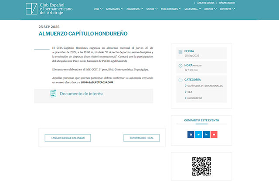The image size is (279, 185).
Task: Share event by email icon
Action: click(x=214, y=135)
